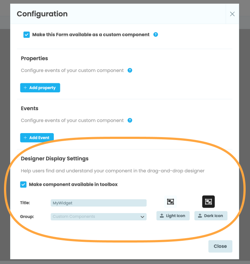Click the Group dropdown chevron arrow
This screenshot has width=250, height=264.
[x=142, y=217]
